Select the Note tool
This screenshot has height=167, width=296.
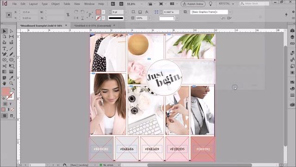click(x=5, y=78)
